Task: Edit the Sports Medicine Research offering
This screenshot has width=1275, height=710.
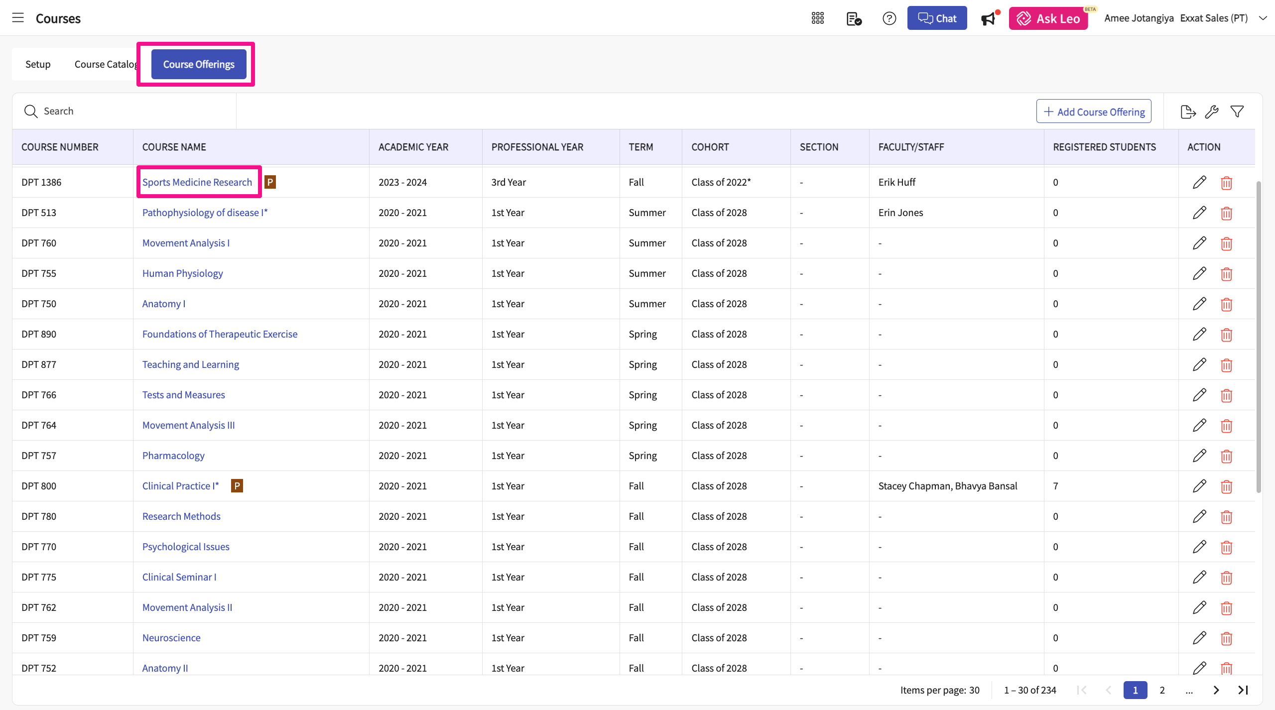Action: 1199,182
